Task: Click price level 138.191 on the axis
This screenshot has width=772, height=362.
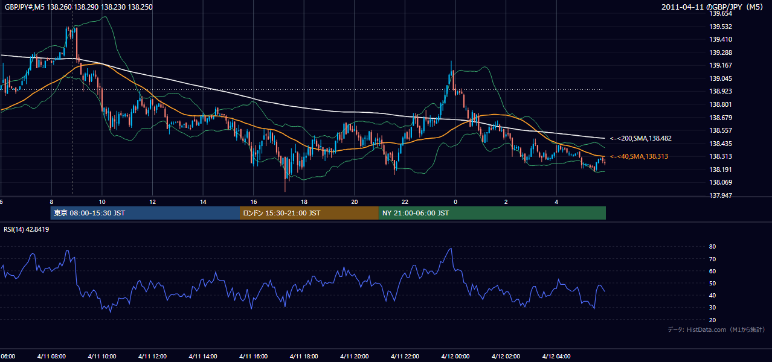Action: click(x=721, y=170)
